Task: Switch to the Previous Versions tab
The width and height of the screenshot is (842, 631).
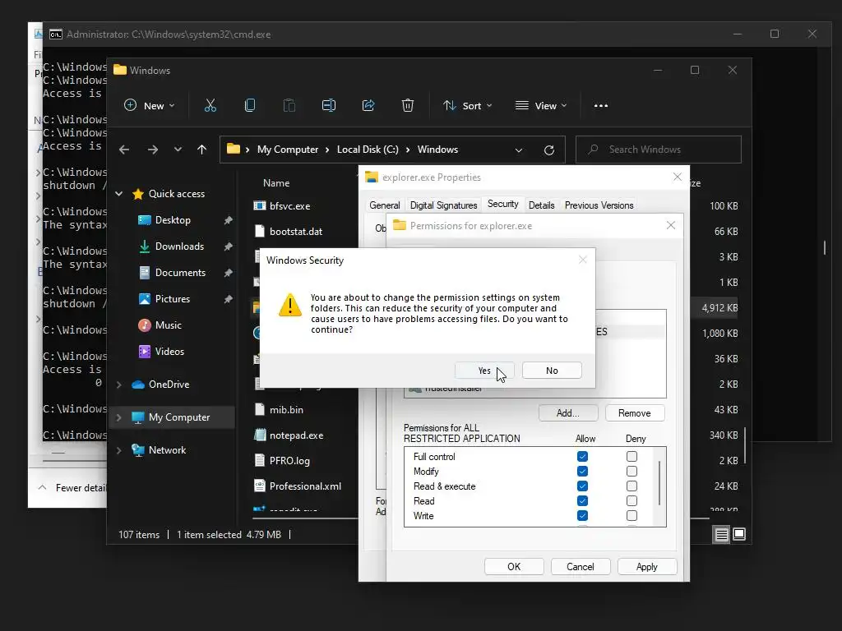Action: [599, 205]
